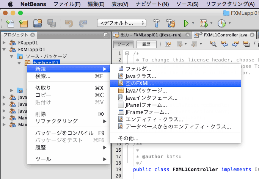Minimize the プロジェクト window group icon
The image size is (259, 179).
click(x=106, y=35)
